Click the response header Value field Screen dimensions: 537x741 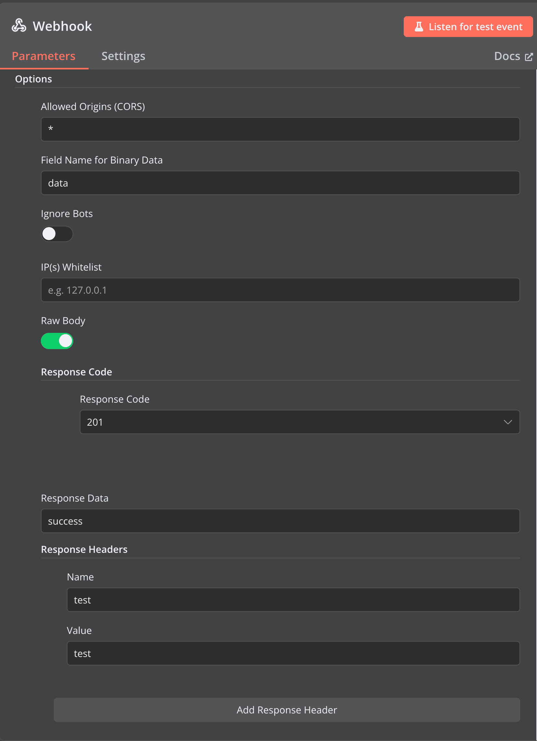(293, 653)
